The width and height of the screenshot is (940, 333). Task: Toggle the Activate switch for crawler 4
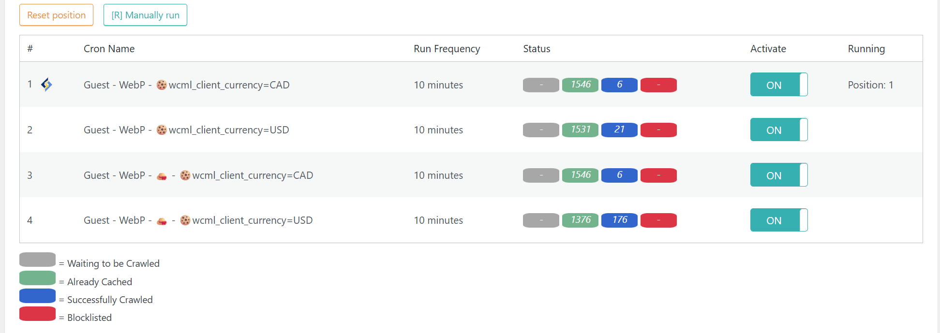[x=778, y=220]
